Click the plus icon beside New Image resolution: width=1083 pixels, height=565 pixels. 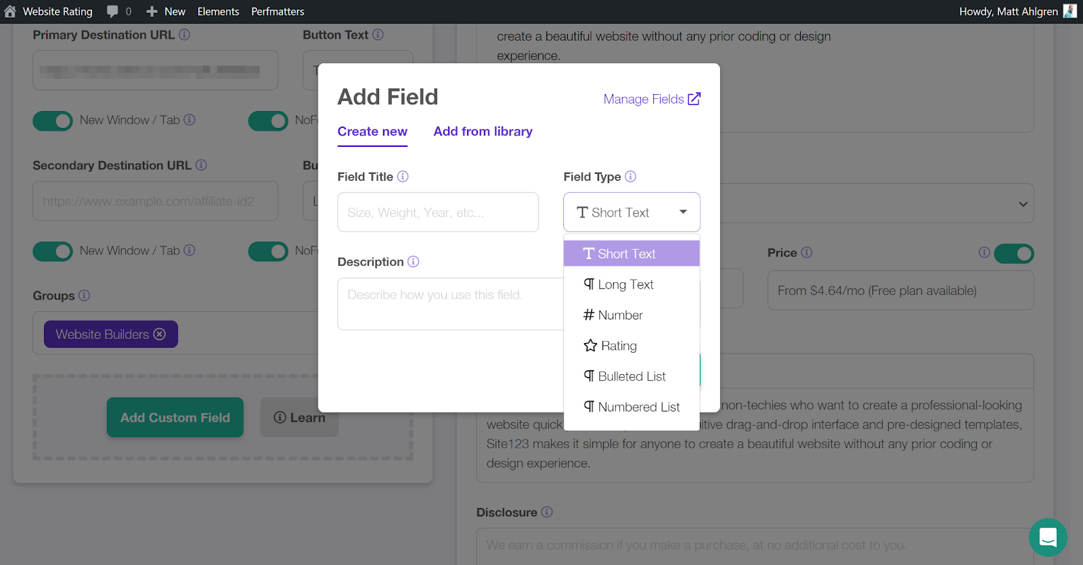point(152,12)
